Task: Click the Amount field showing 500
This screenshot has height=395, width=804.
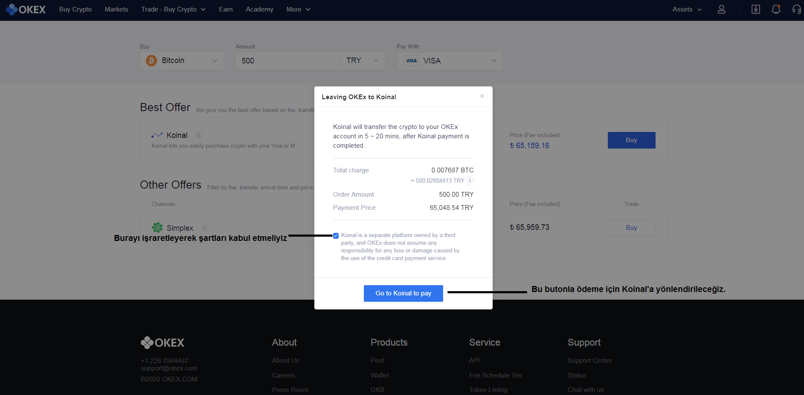Action: 288,61
